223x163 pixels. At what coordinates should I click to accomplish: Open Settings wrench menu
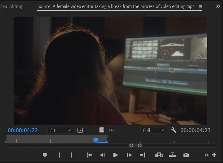click(x=174, y=130)
